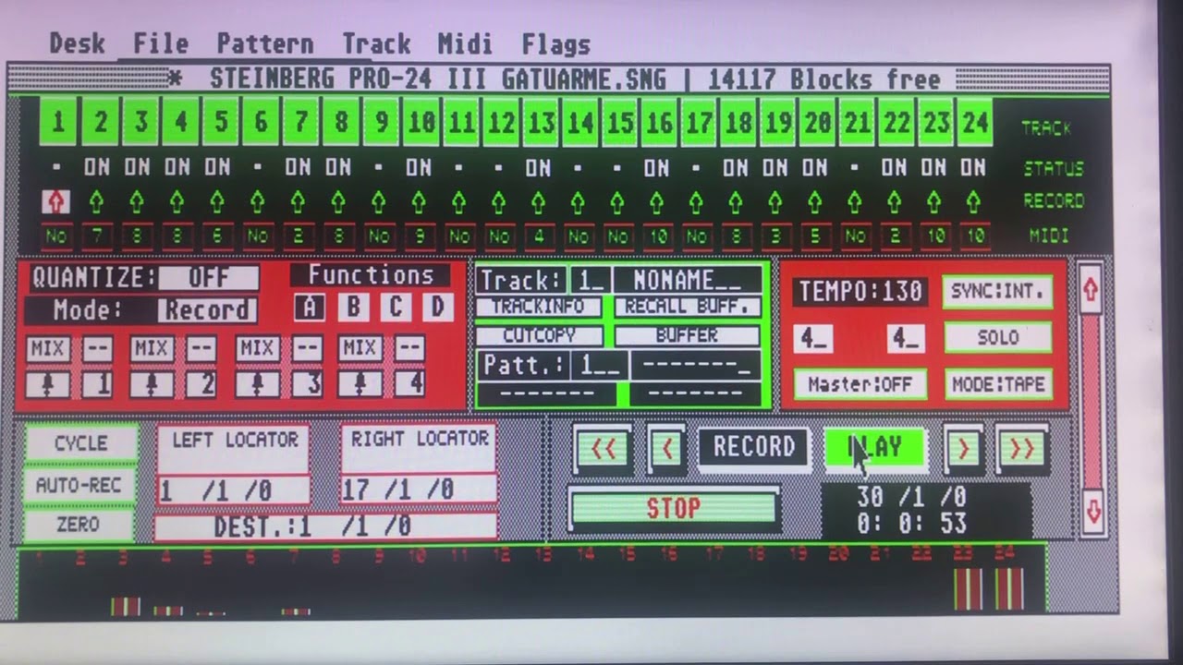Click the first MIX button

pyautogui.click(x=48, y=348)
